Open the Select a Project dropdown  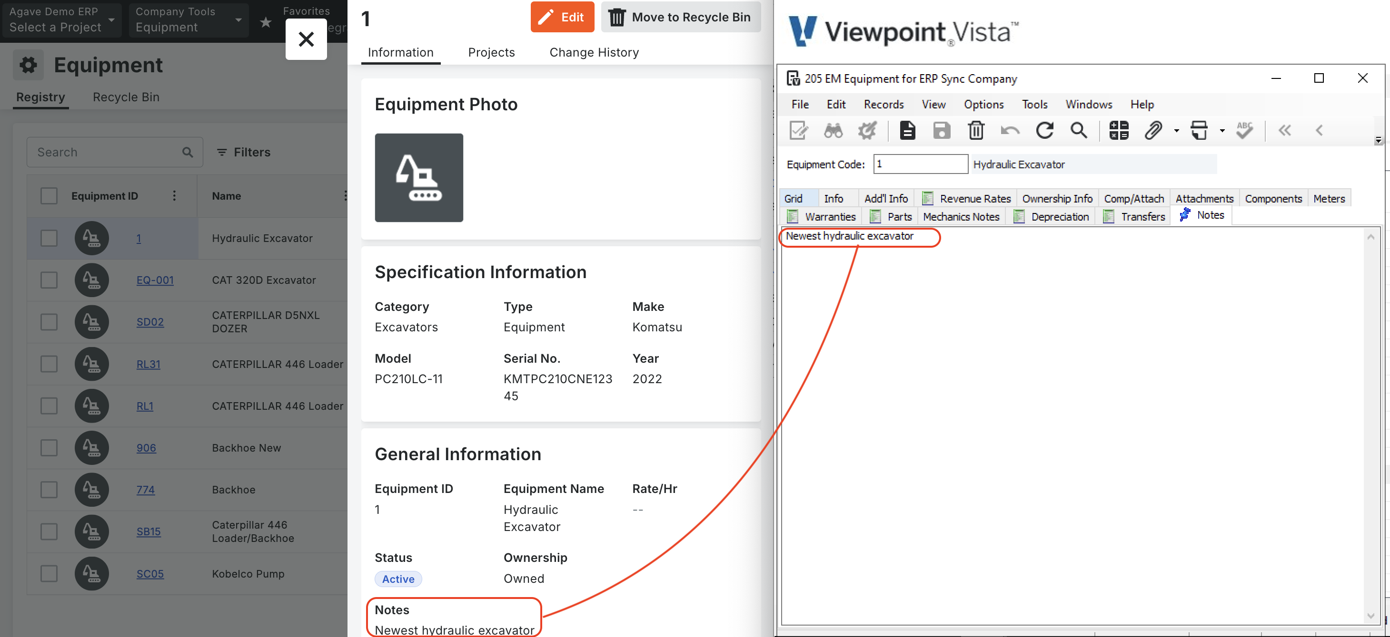pyautogui.click(x=61, y=20)
